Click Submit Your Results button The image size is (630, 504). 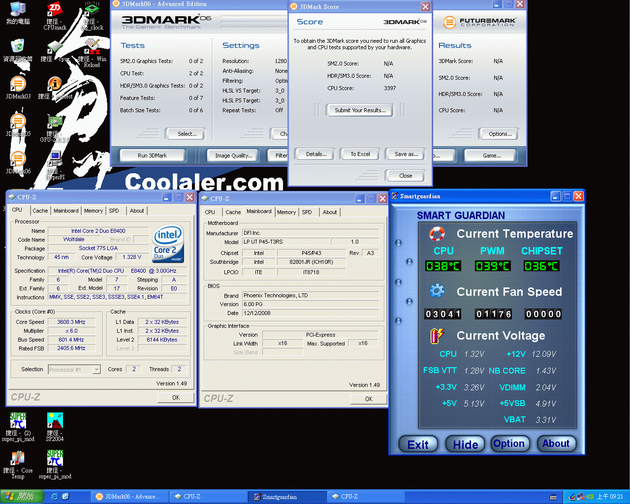click(360, 110)
